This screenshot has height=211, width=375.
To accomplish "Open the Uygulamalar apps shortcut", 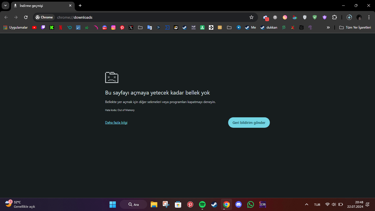I will point(15,27).
